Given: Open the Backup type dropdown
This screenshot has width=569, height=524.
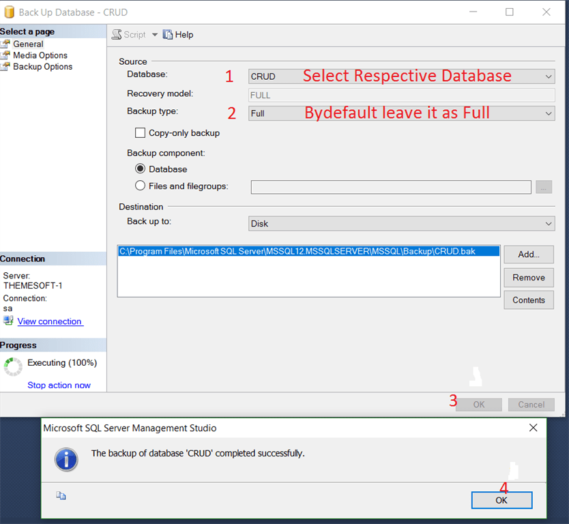Looking at the screenshot, I should (x=401, y=113).
